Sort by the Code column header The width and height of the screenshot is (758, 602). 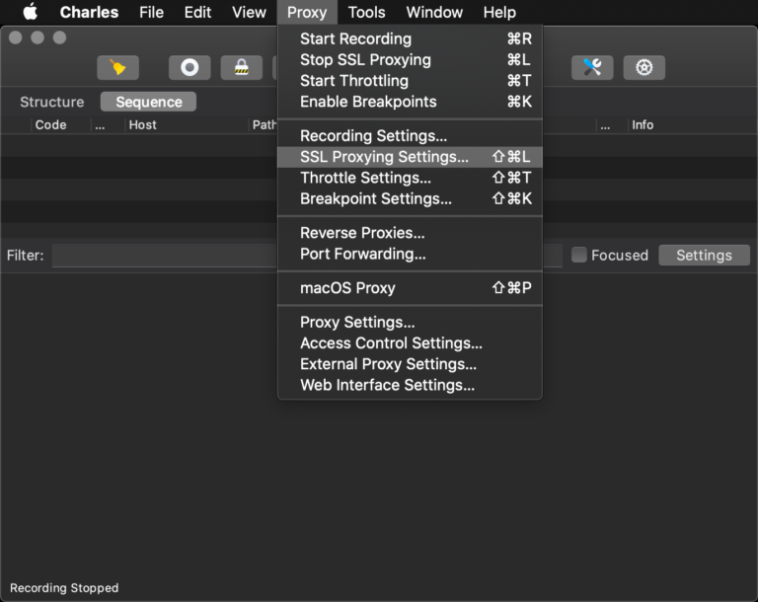(60, 124)
